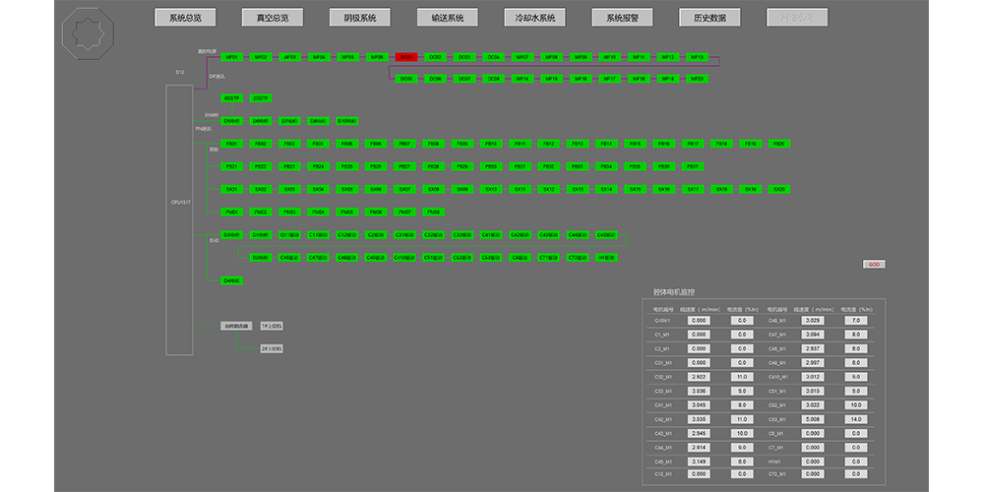Select C47_M1 line speed value 3.094

[x=814, y=335]
